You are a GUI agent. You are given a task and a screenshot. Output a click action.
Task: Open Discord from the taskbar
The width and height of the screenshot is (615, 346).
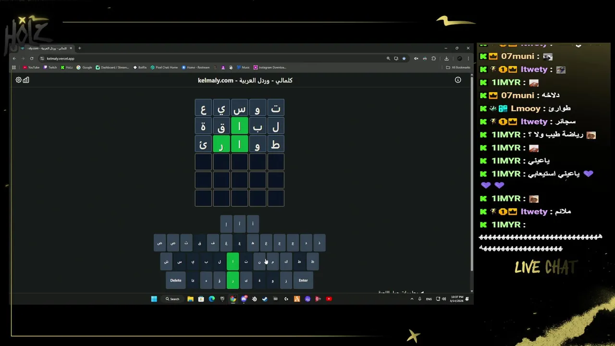244,299
